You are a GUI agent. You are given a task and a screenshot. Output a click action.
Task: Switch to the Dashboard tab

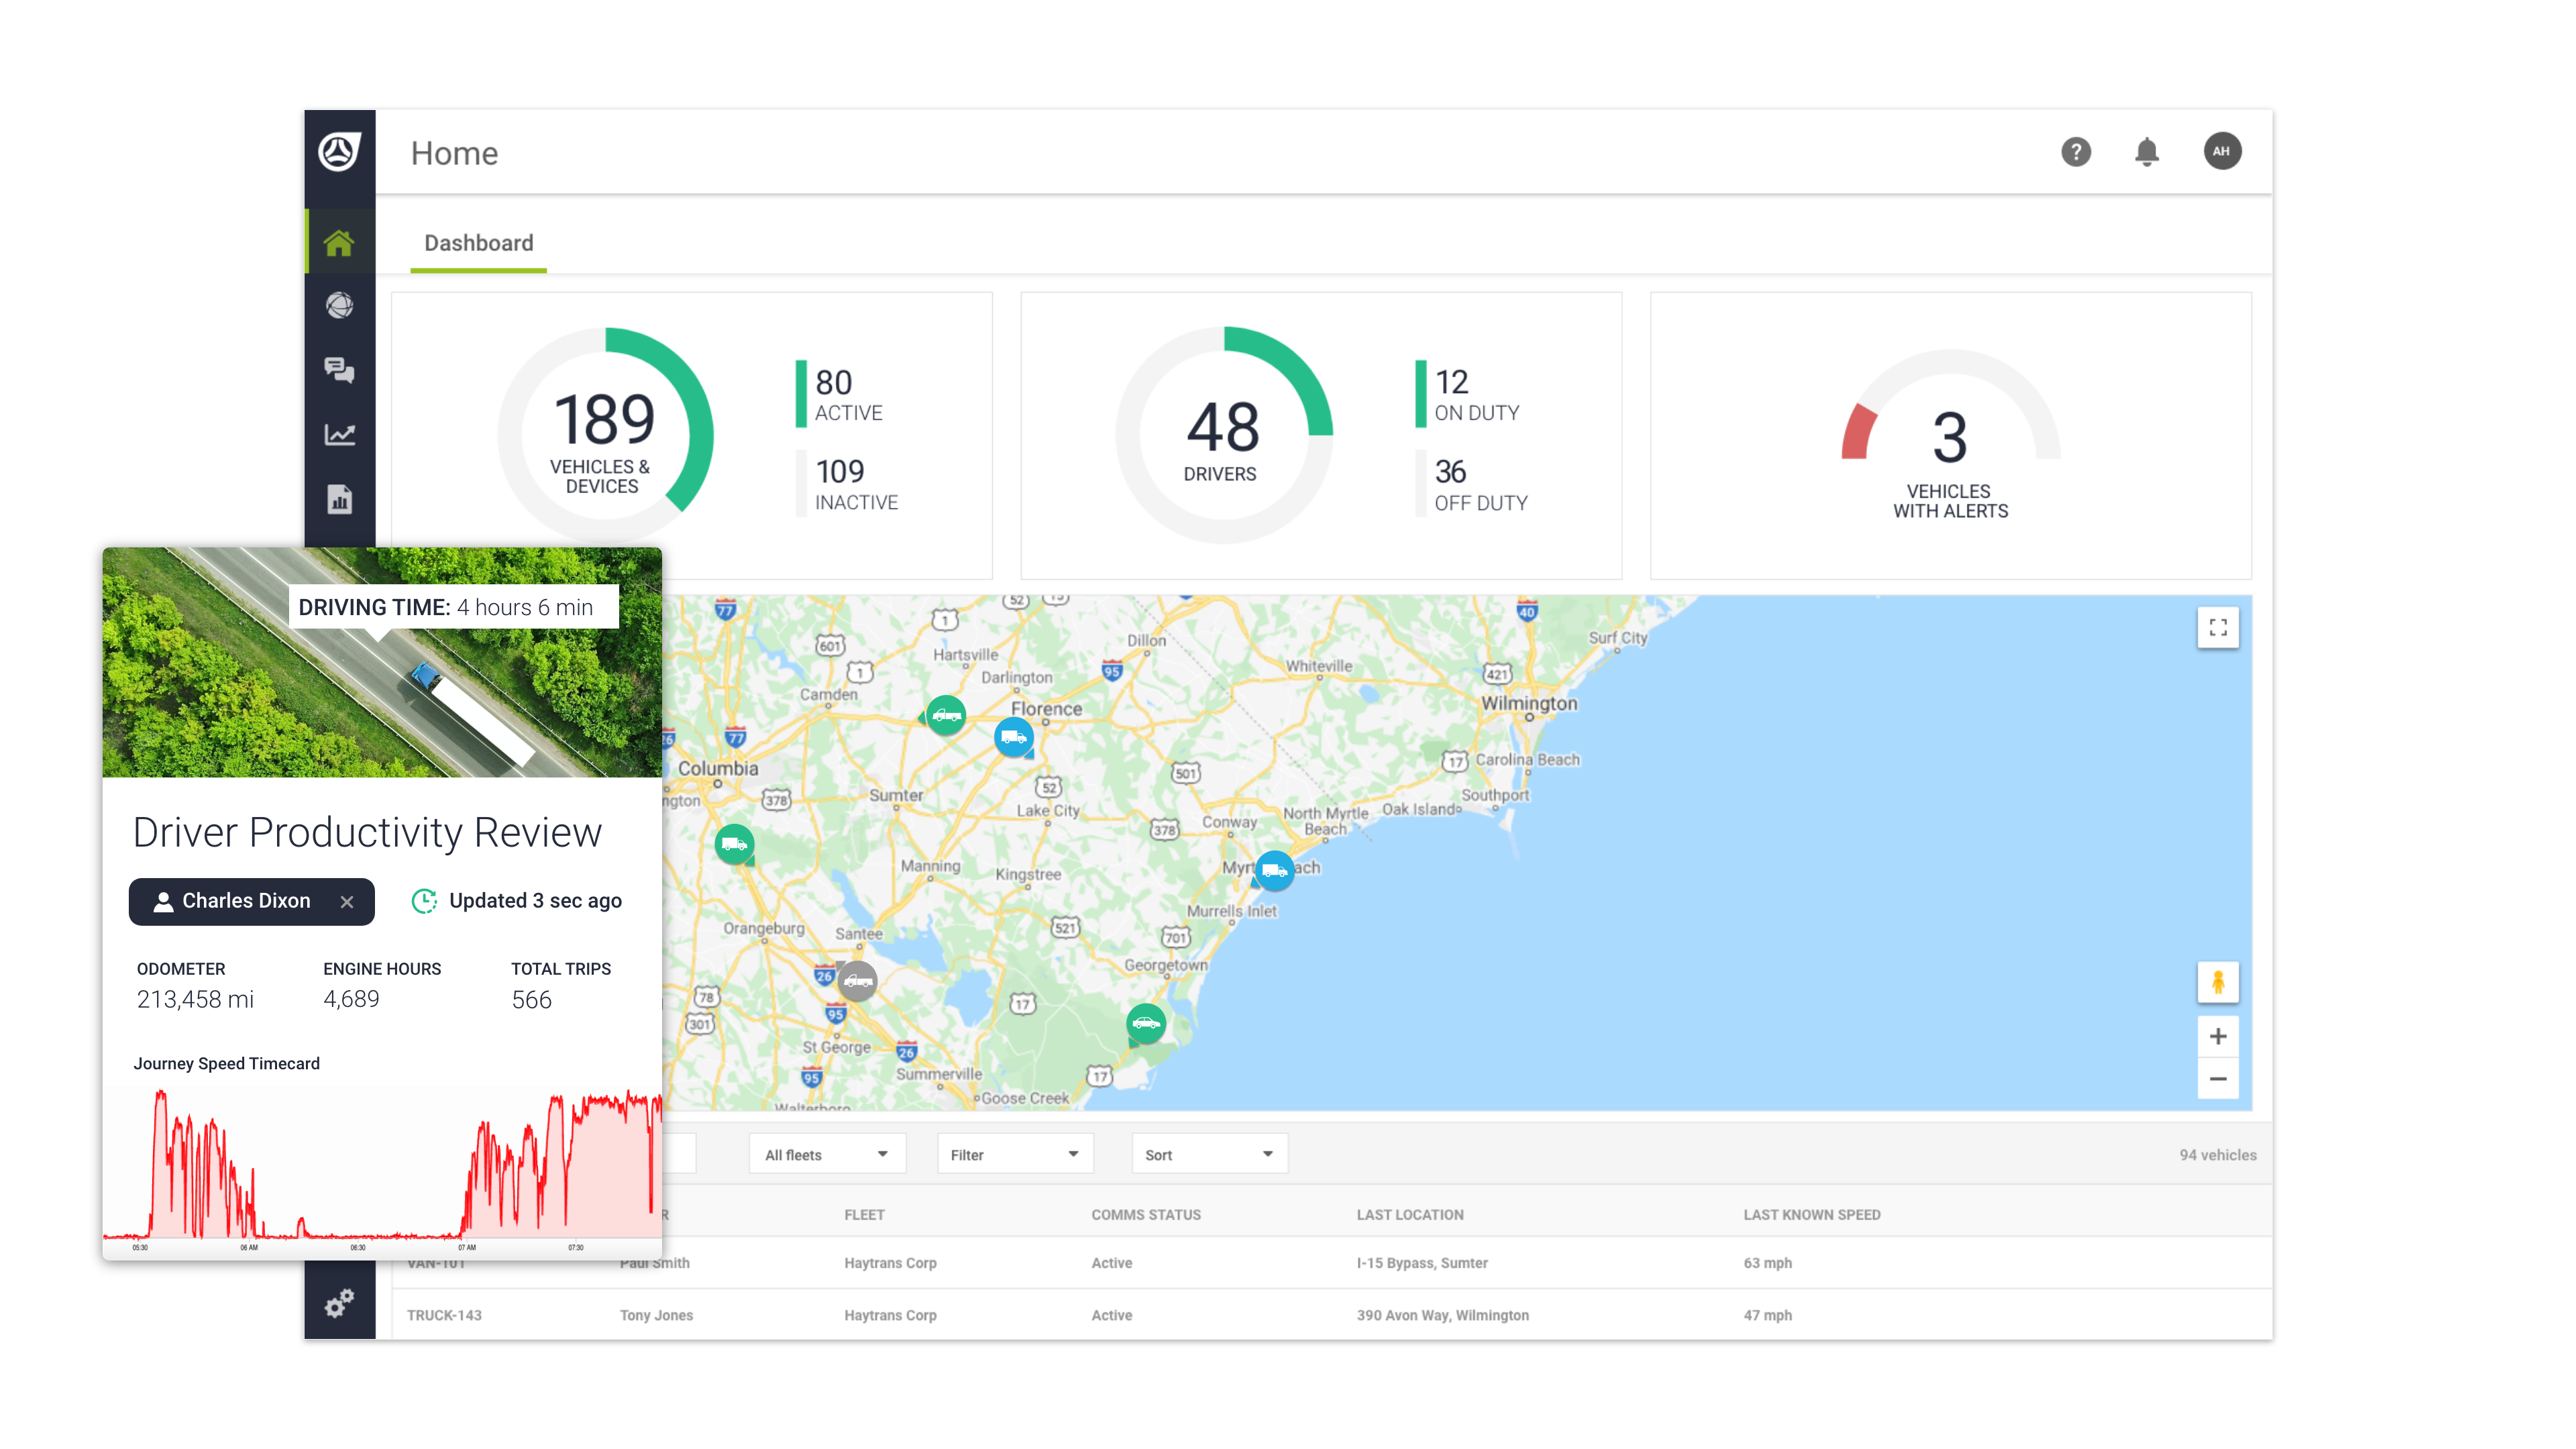click(x=478, y=242)
